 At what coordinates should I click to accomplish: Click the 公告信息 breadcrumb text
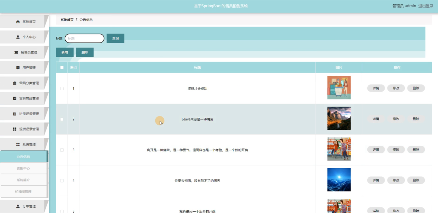pyautogui.click(x=86, y=20)
